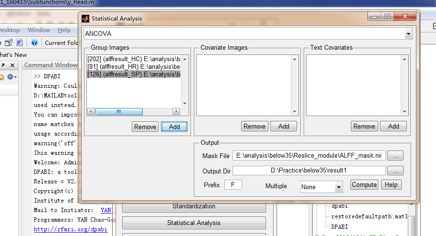The height and width of the screenshot is (236, 436).
Task: Open Help in the Statistical Analysis dialog
Action: click(391, 185)
